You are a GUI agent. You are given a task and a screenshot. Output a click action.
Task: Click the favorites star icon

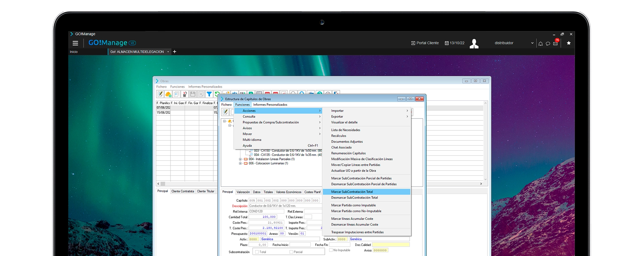569,43
